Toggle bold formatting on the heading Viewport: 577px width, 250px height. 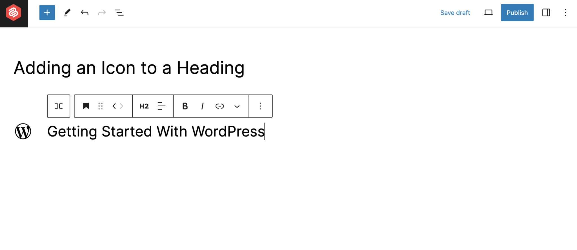click(x=185, y=106)
